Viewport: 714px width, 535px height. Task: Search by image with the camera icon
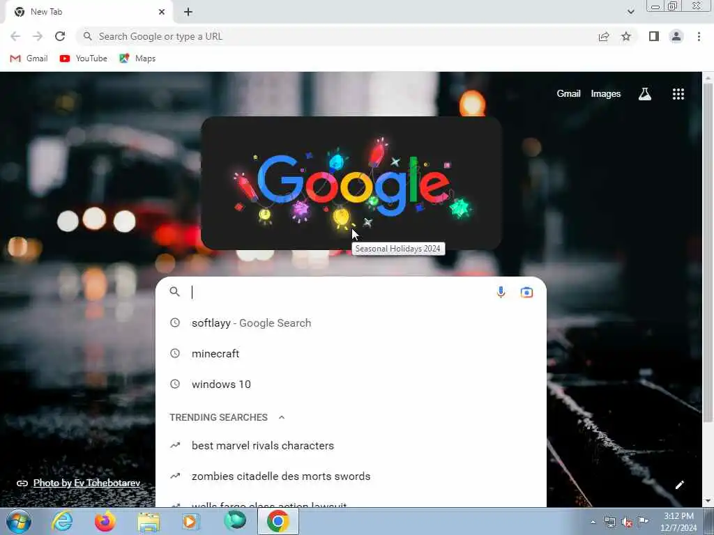click(x=526, y=292)
